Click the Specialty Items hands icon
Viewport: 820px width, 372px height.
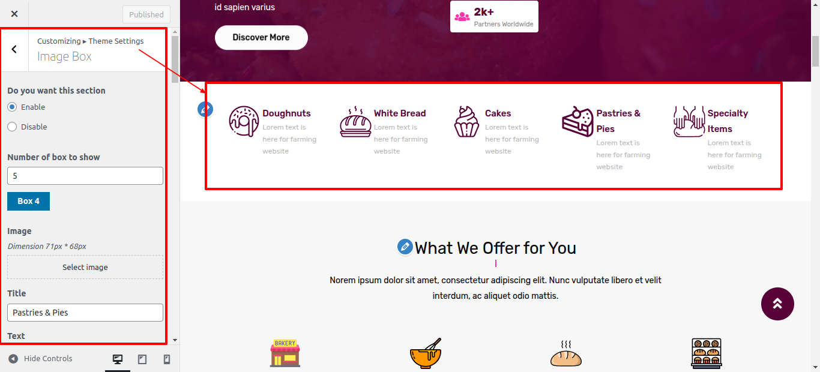(x=689, y=121)
